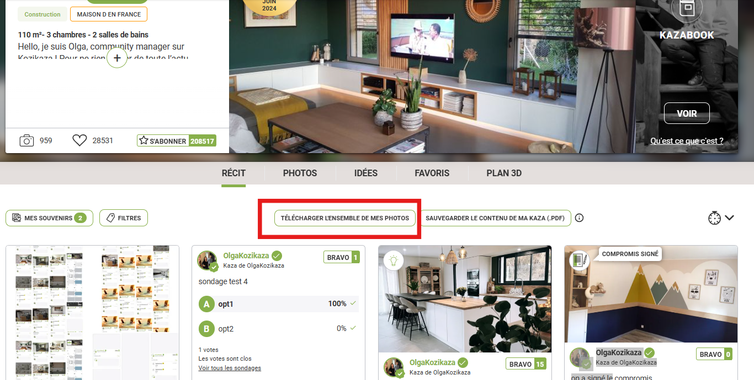The height and width of the screenshot is (380, 754).
Task: Open the FILTRES filter panel
Action: click(124, 218)
